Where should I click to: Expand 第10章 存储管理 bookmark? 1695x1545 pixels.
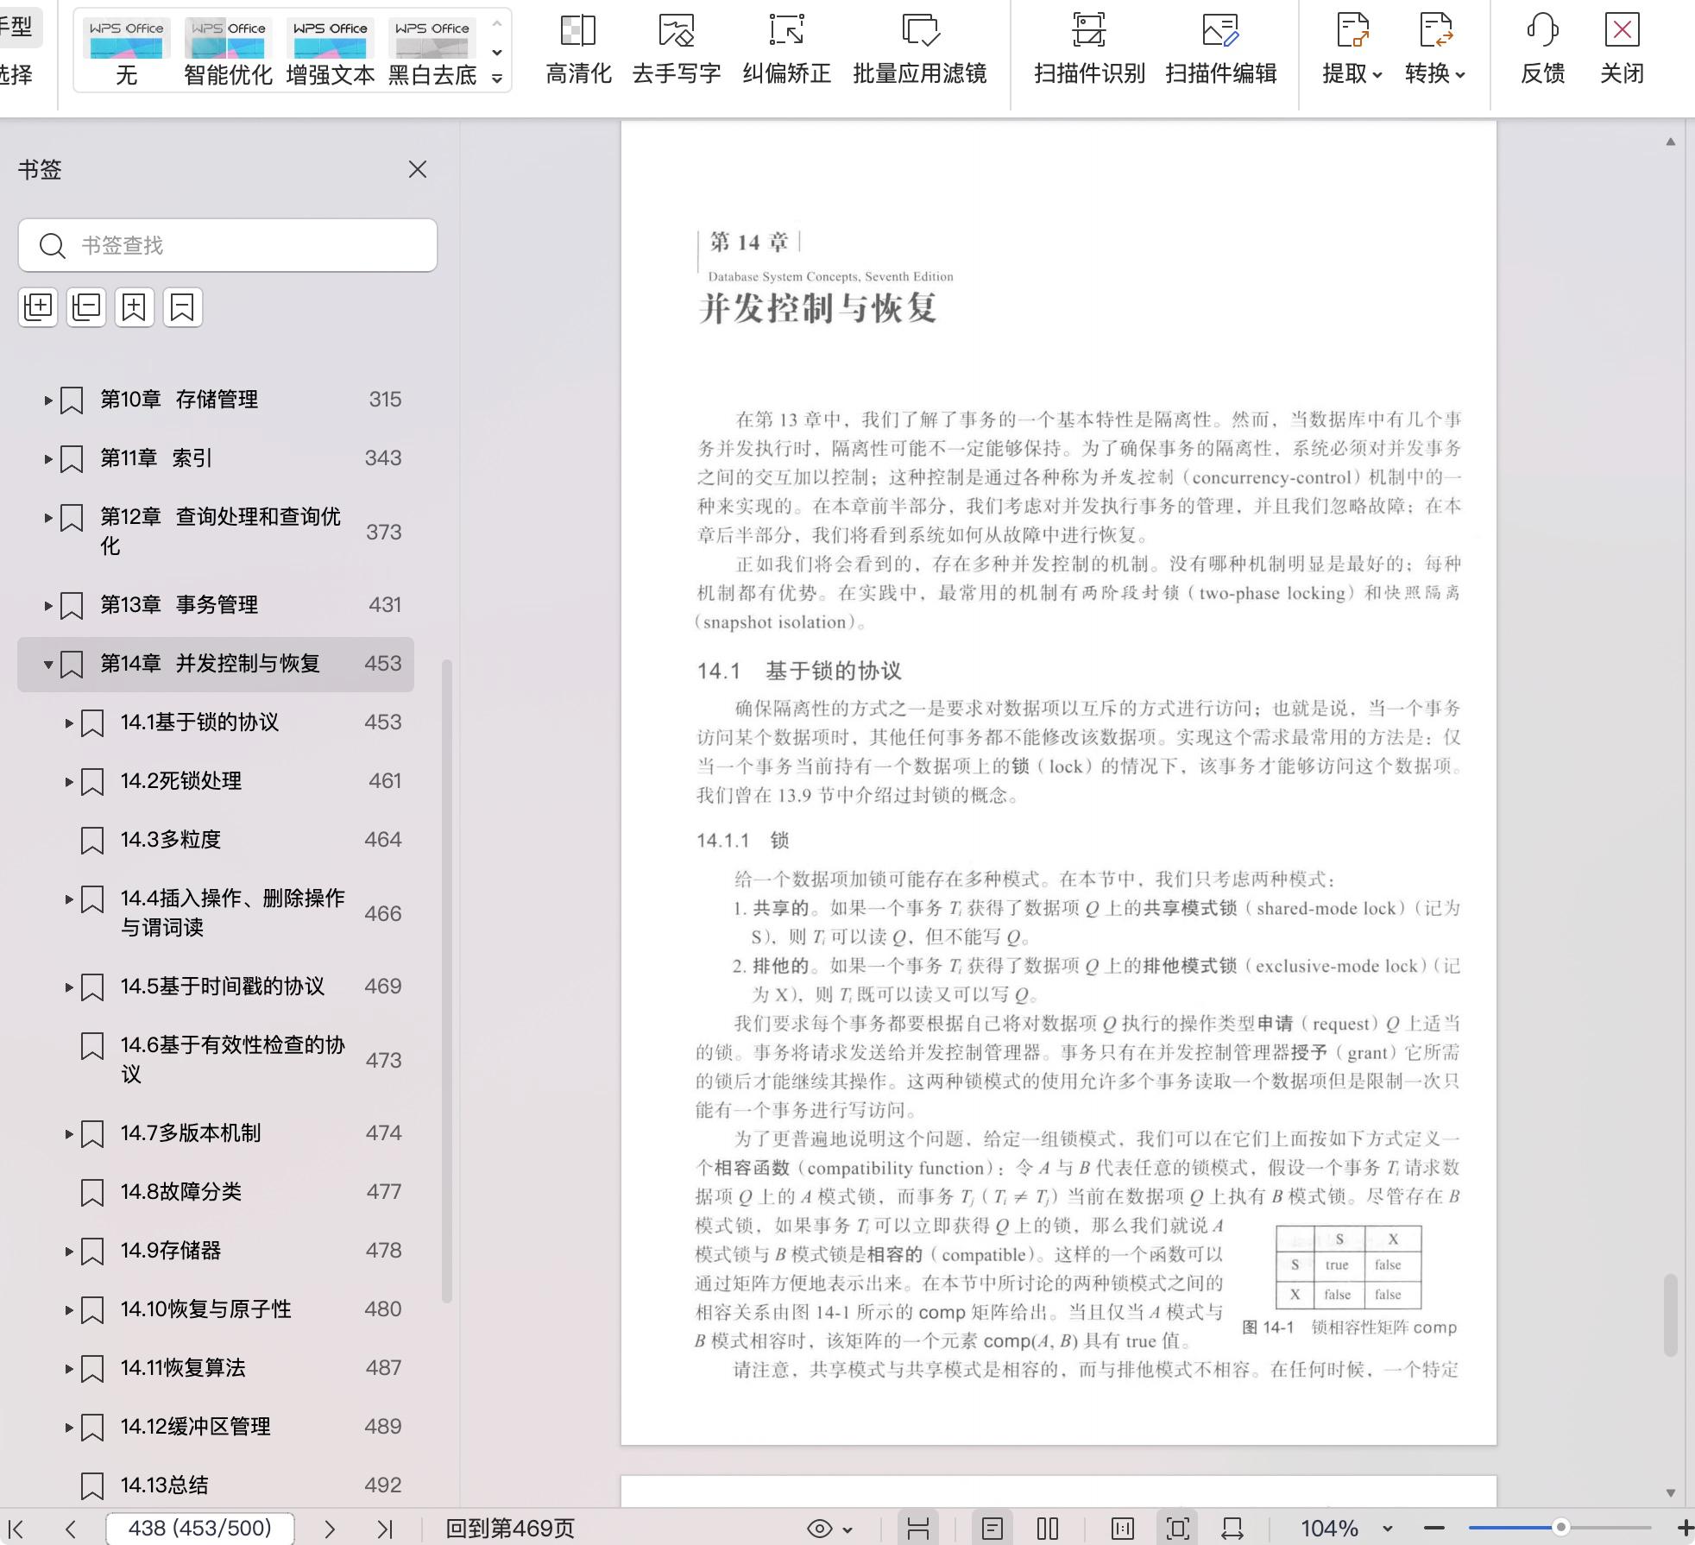48,400
